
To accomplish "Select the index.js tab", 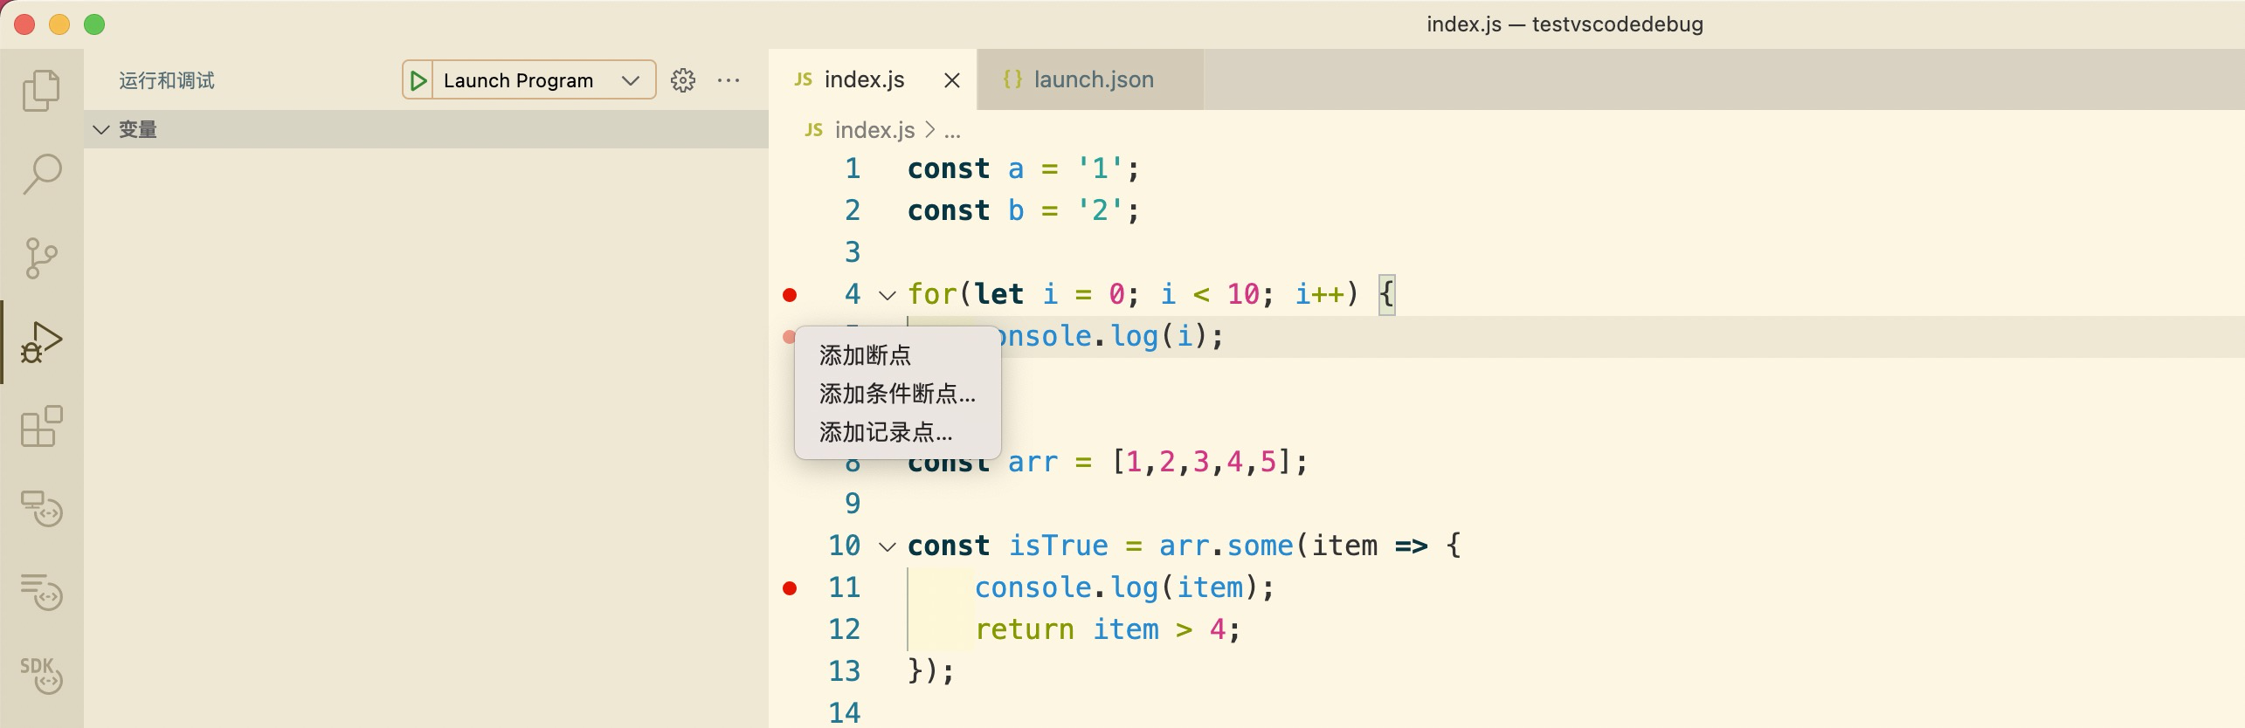I will 873,79.
